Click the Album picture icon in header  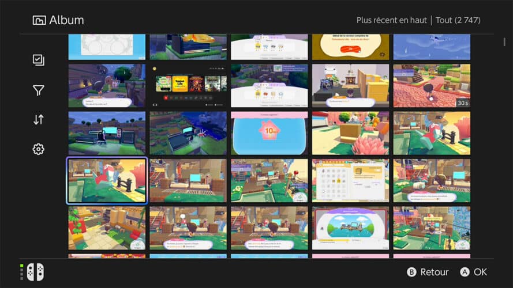[39, 20]
